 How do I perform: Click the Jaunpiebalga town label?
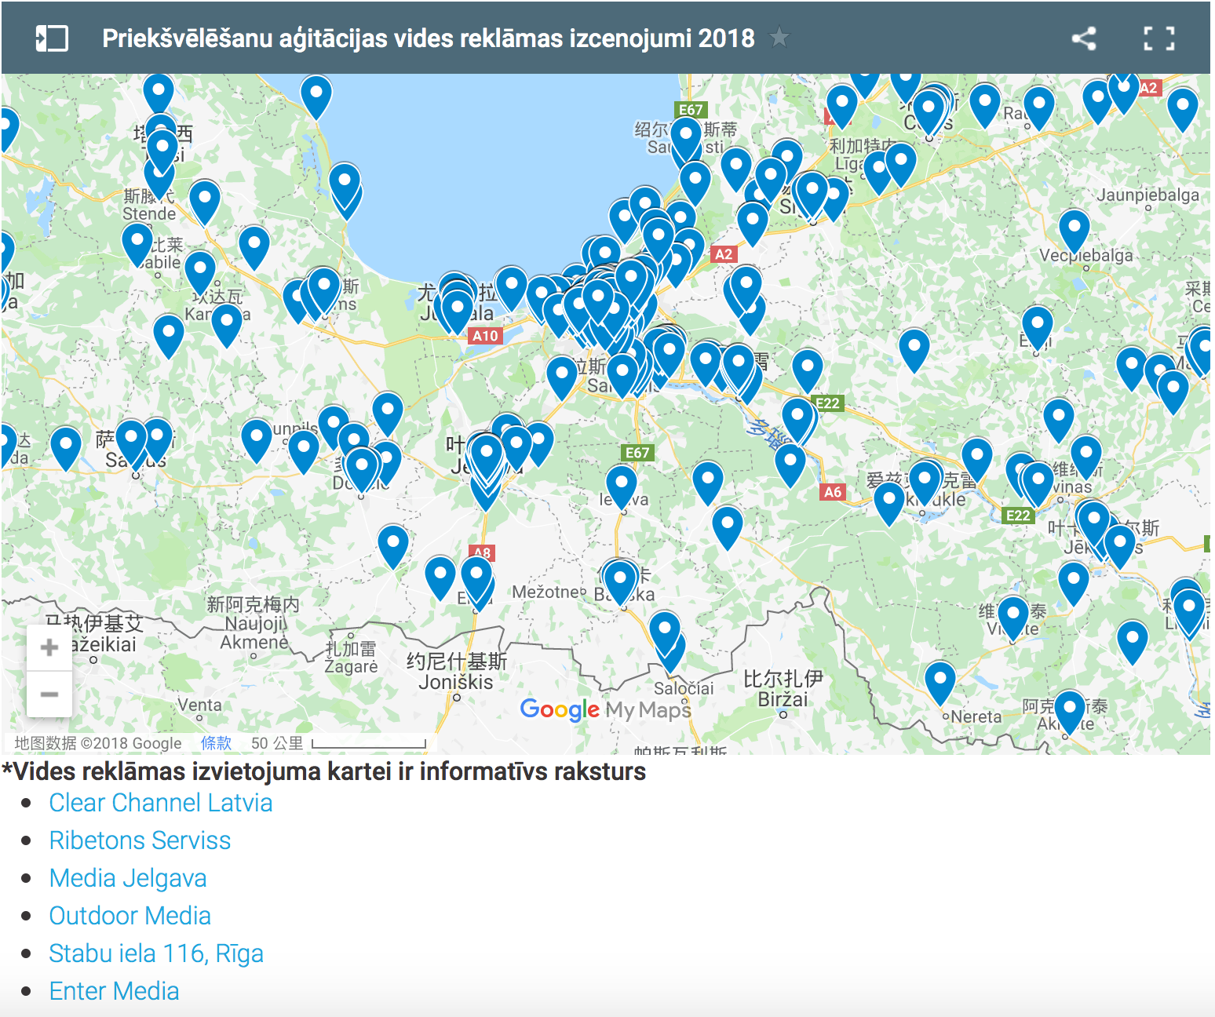coord(1147,195)
